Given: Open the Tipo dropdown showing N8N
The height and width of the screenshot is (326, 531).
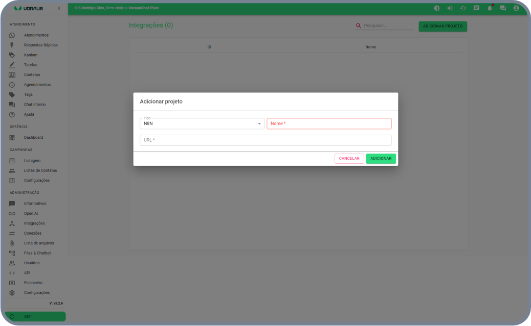Looking at the screenshot, I should click(202, 123).
